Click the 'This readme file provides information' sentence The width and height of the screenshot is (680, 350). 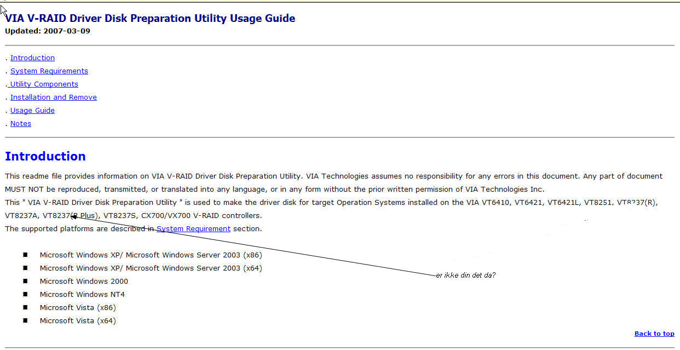click(x=153, y=176)
